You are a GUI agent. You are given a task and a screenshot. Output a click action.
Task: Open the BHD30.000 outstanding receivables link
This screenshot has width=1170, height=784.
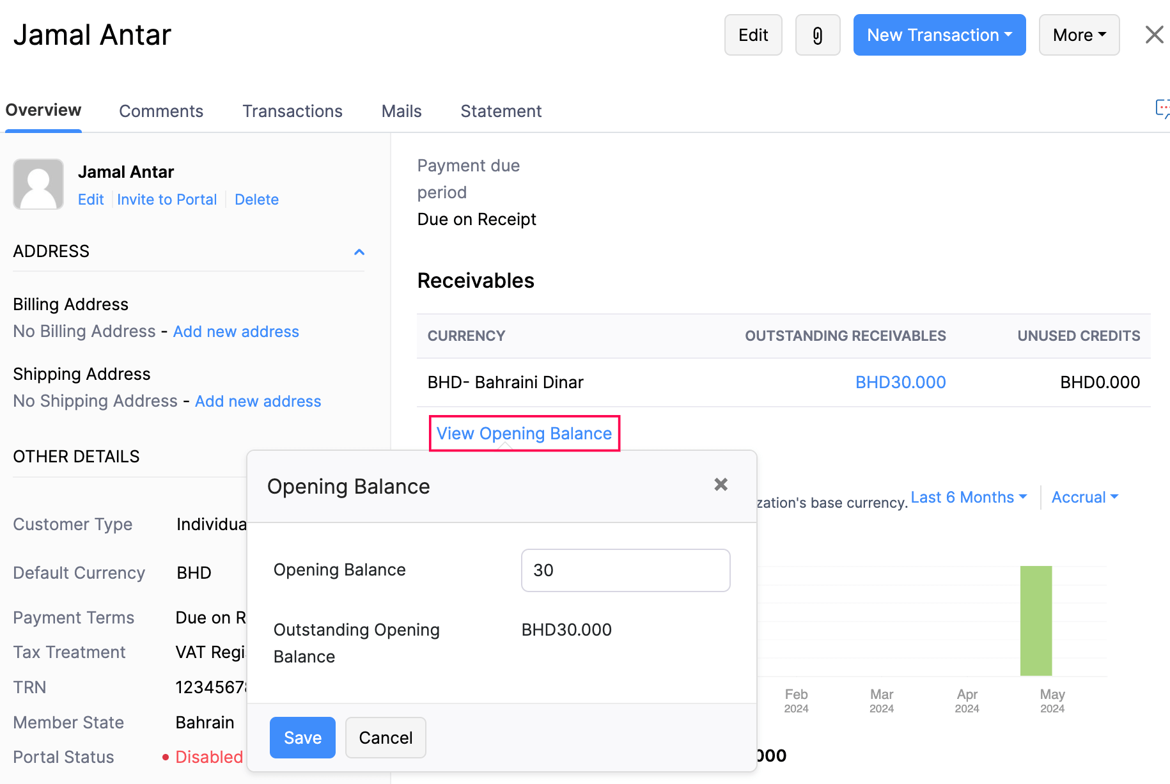(x=900, y=382)
